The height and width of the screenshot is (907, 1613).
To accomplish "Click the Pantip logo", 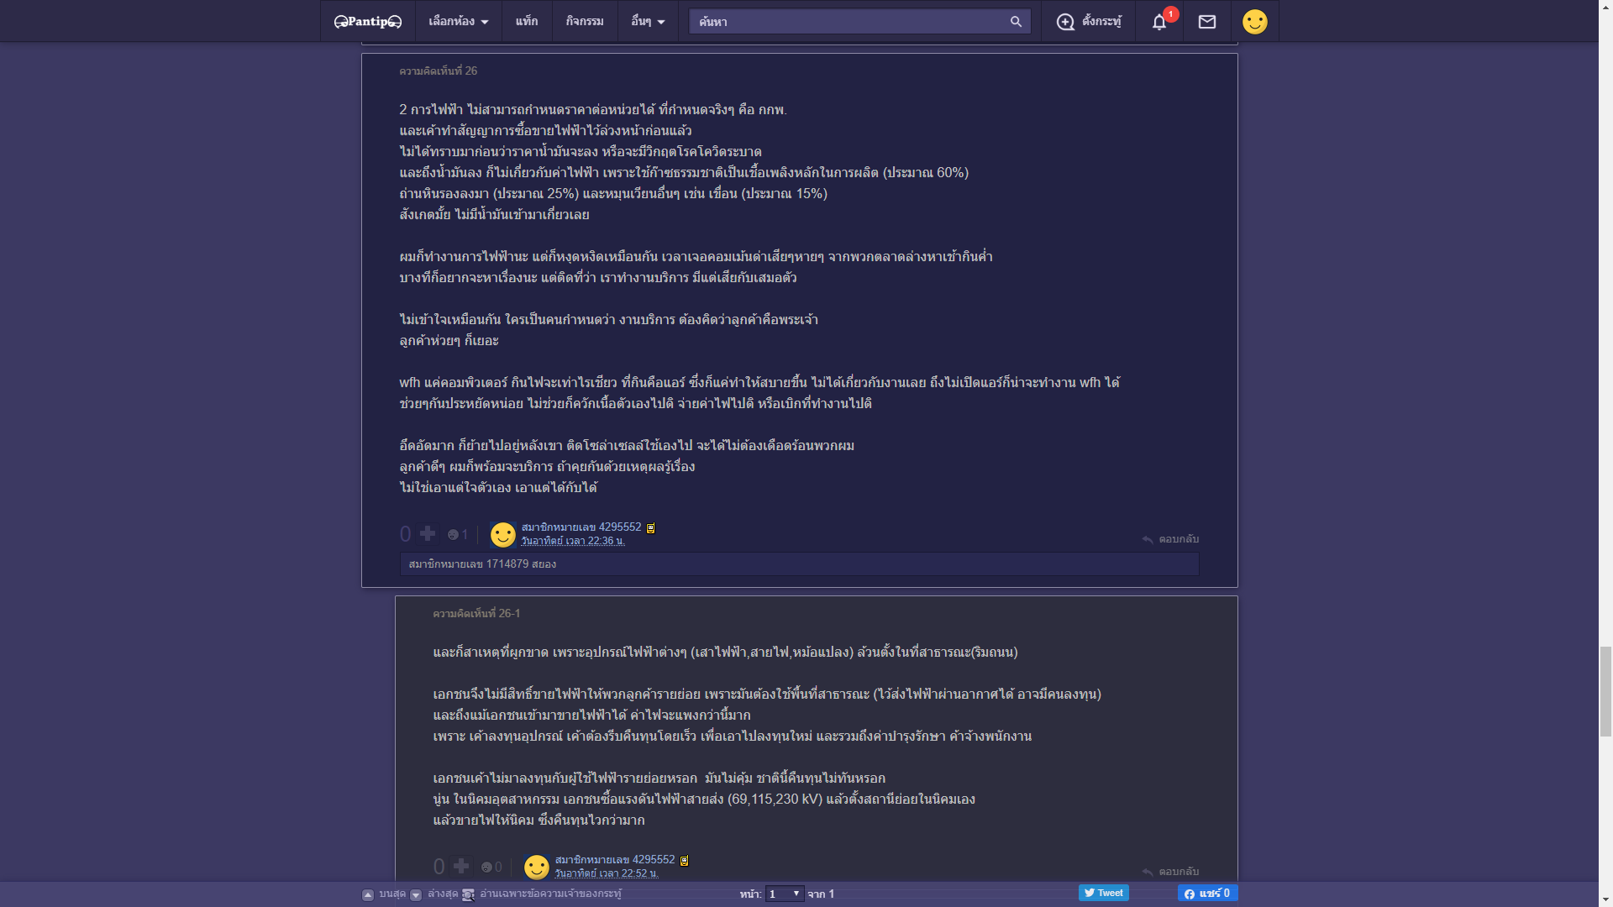I will tap(368, 21).
